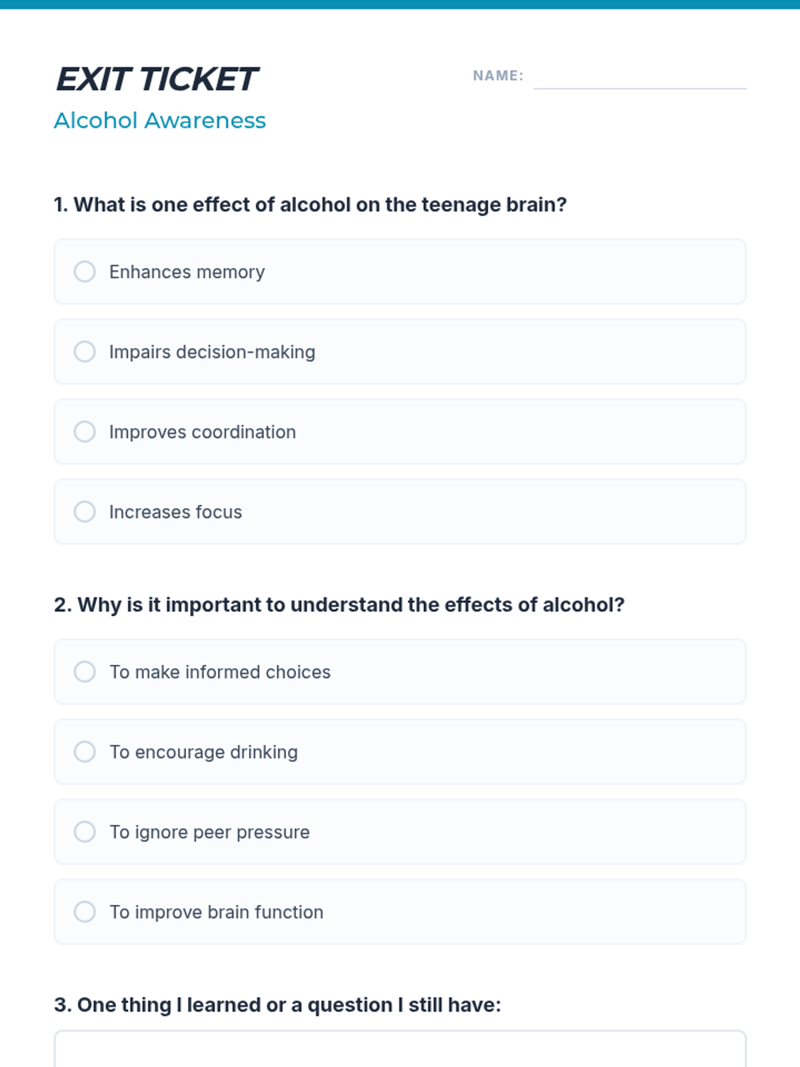The image size is (800, 1067).
Task: Click the question 2 heading about understanding alcohol
Action: pyautogui.click(x=339, y=605)
